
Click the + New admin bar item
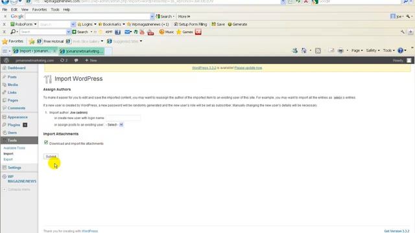click(91, 60)
